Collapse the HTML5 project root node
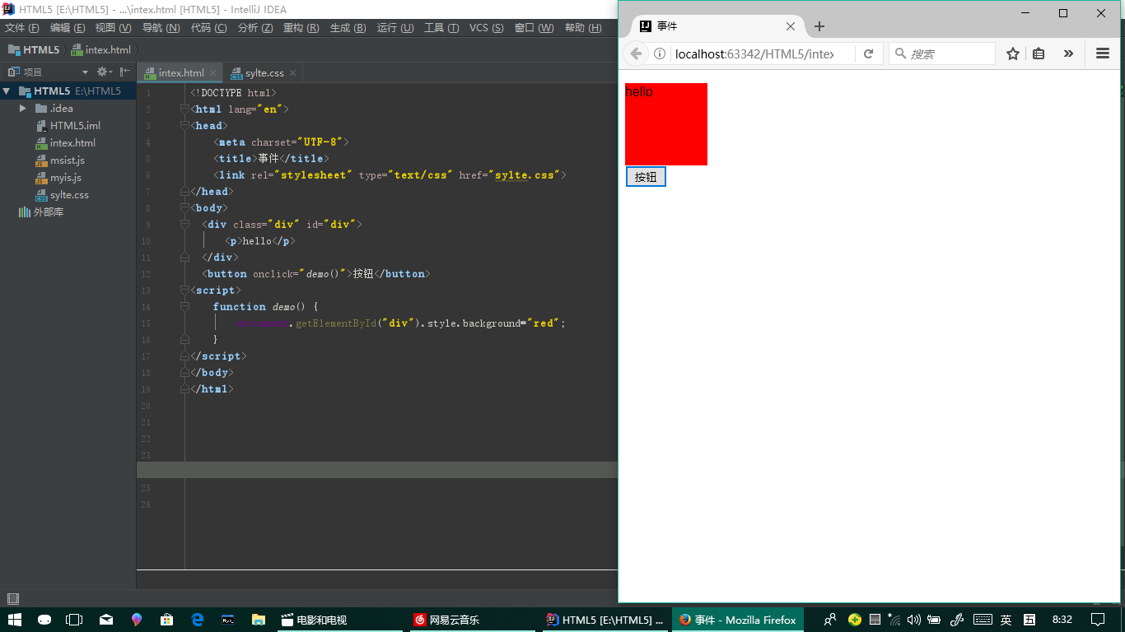This screenshot has height=632, width=1125. coord(7,91)
